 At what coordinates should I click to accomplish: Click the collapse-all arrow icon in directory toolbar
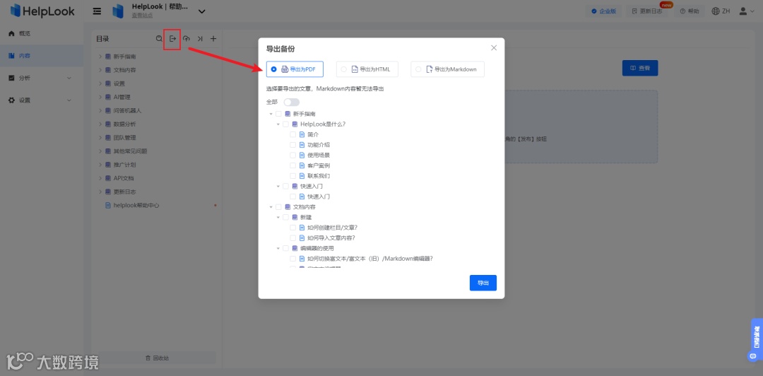click(x=200, y=38)
